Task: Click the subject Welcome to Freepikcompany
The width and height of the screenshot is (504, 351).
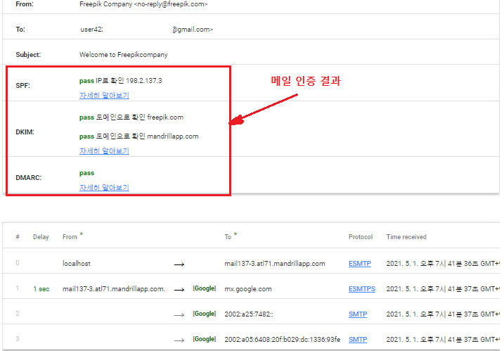Action: click(x=124, y=55)
